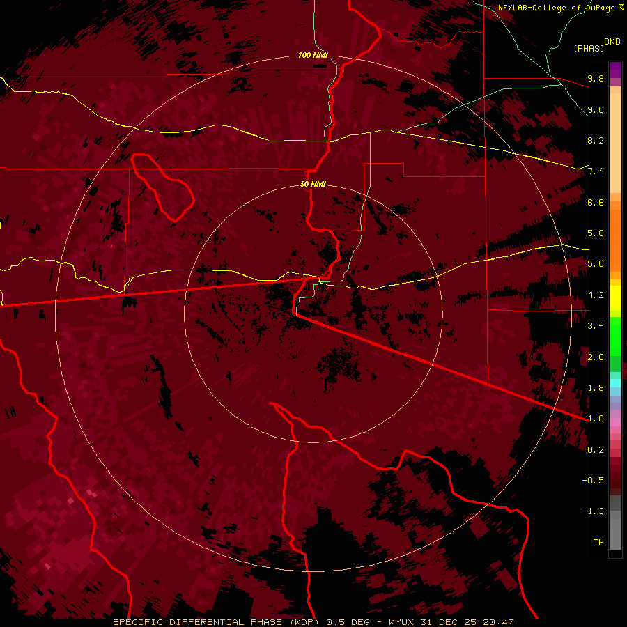Click the 2.6 legend value
The image size is (627, 627).
596,357
